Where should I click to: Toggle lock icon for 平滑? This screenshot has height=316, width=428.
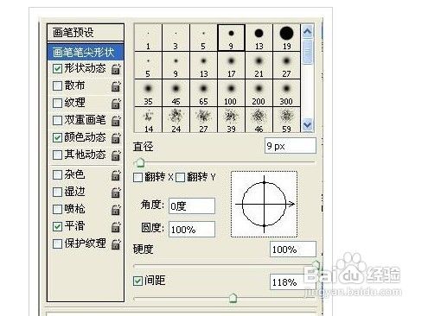pyautogui.click(x=116, y=227)
